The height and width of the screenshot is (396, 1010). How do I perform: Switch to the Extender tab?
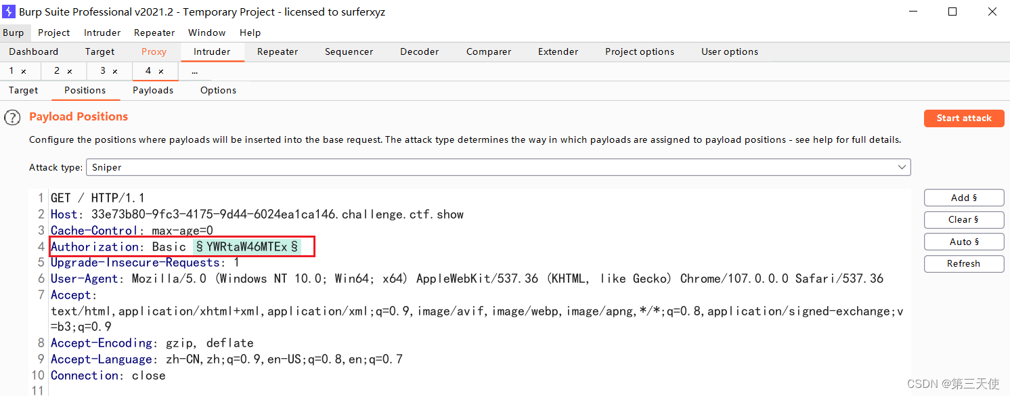click(558, 51)
